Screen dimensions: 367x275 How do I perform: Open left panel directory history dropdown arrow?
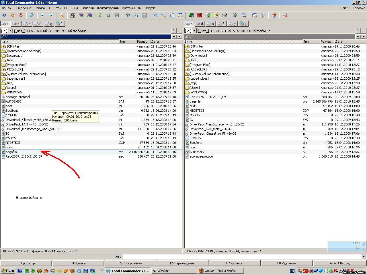pos(180,36)
